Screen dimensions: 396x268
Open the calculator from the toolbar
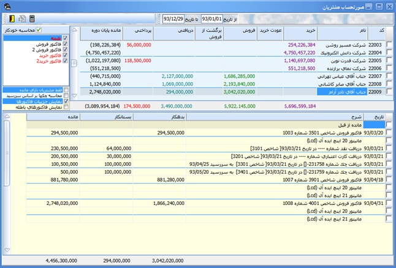(x=32, y=19)
